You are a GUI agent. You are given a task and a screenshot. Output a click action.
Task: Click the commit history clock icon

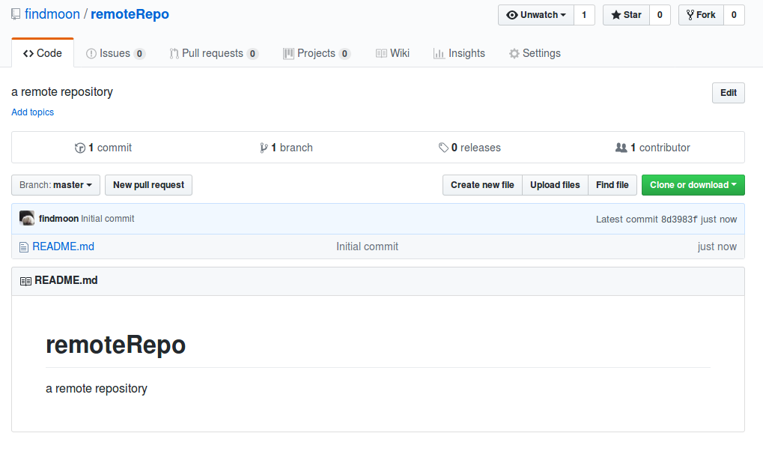[80, 148]
